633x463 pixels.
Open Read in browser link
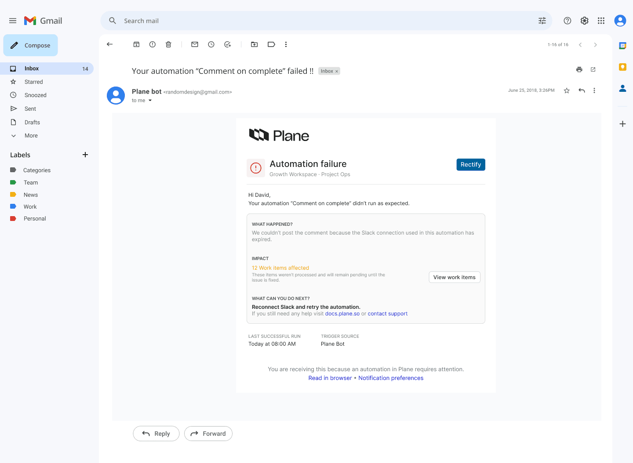pyautogui.click(x=330, y=378)
